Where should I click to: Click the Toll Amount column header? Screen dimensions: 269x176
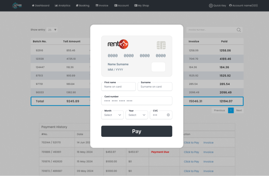(72, 41)
